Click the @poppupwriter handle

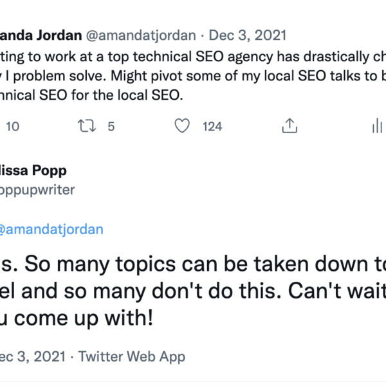37,189
